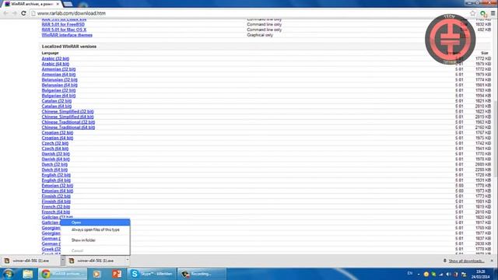Choose Open in the download context menu
The height and width of the screenshot is (280, 498).
point(95,222)
